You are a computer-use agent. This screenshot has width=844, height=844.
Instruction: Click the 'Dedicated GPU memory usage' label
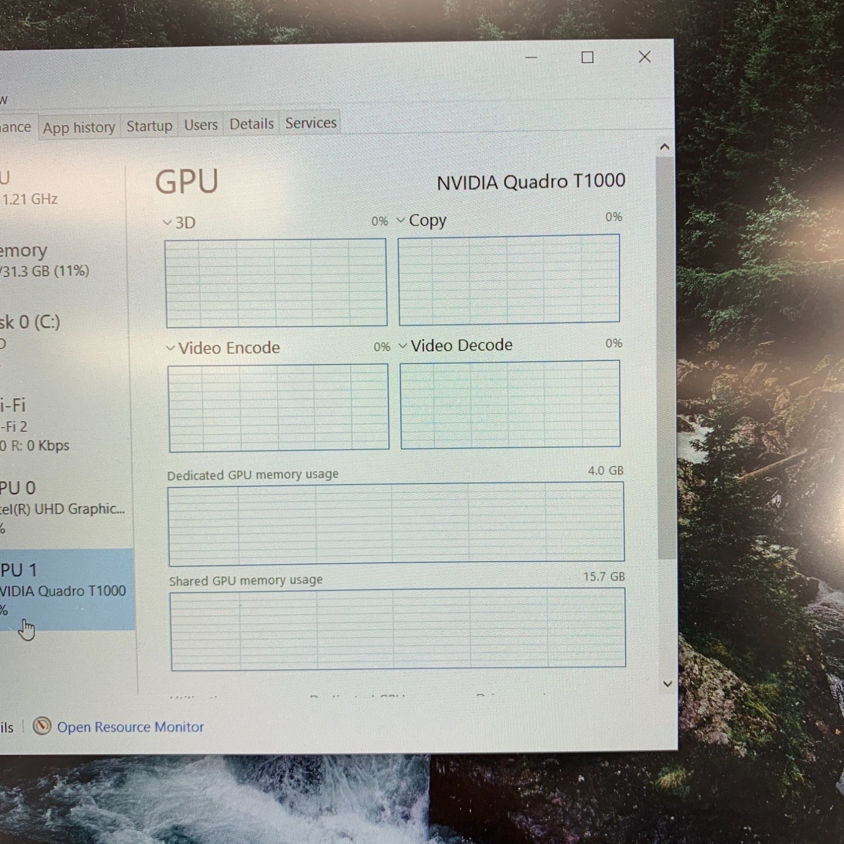[x=253, y=475]
